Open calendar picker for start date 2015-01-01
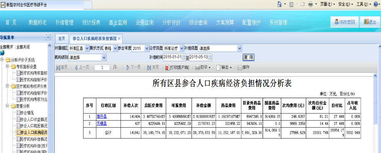This screenshot has width=381, height=153. (184, 57)
